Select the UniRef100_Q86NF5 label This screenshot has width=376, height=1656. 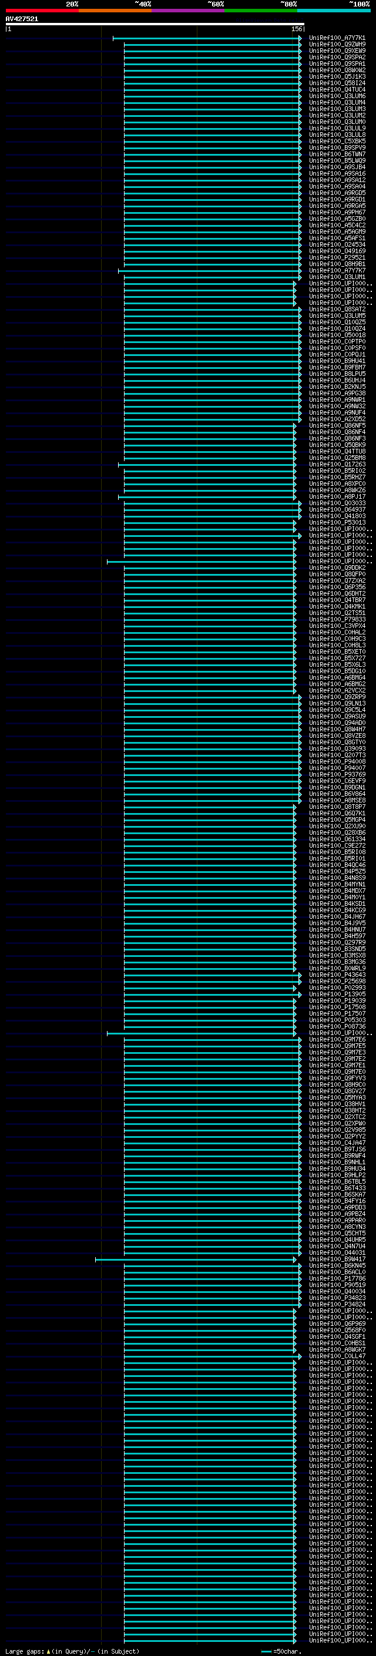tap(337, 425)
